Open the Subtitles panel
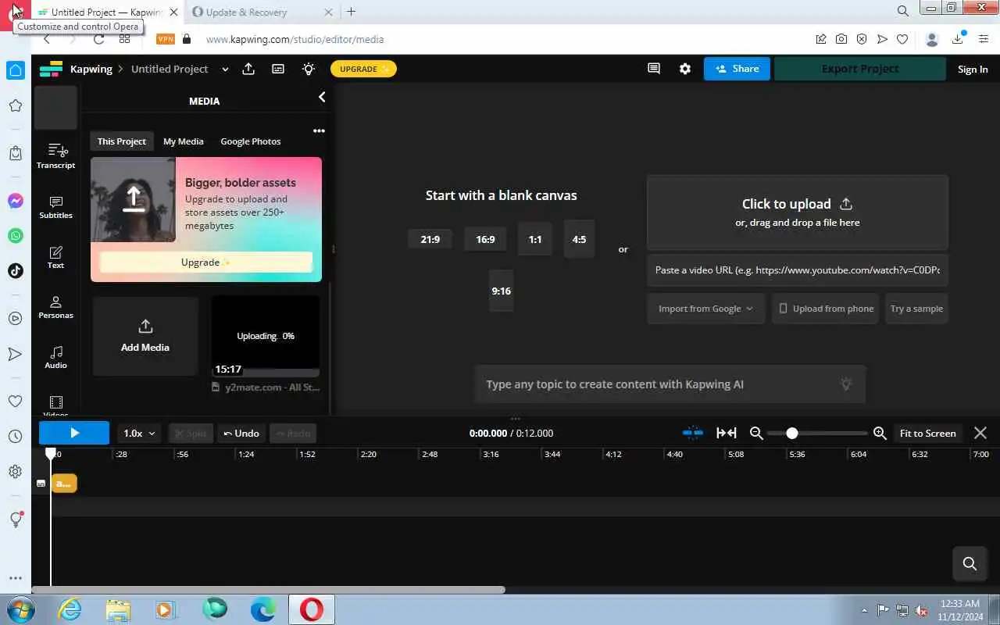The image size is (1000, 625). tap(55, 207)
